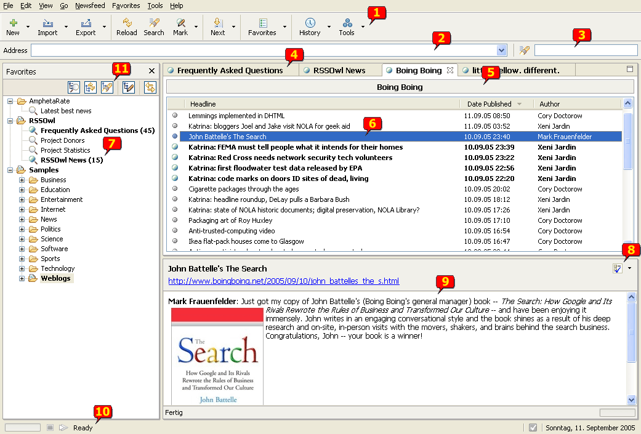Sort news by the Author column
The width and height of the screenshot is (641, 434).
[x=577, y=104]
